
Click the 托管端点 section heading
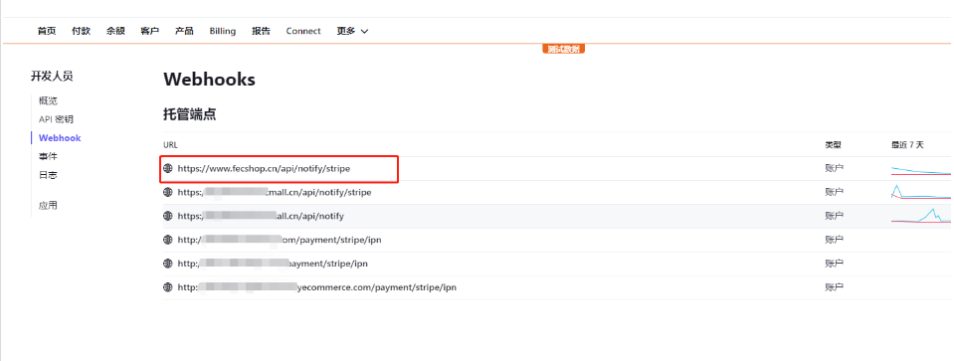pyautogui.click(x=190, y=114)
